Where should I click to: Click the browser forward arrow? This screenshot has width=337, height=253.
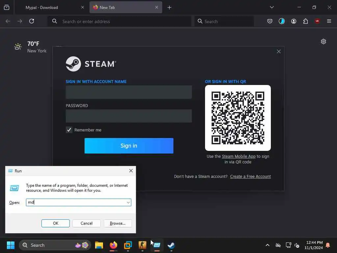pyautogui.click(x=20, y=21)
